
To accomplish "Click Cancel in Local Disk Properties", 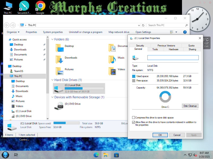I will click(x=177, y=135).
